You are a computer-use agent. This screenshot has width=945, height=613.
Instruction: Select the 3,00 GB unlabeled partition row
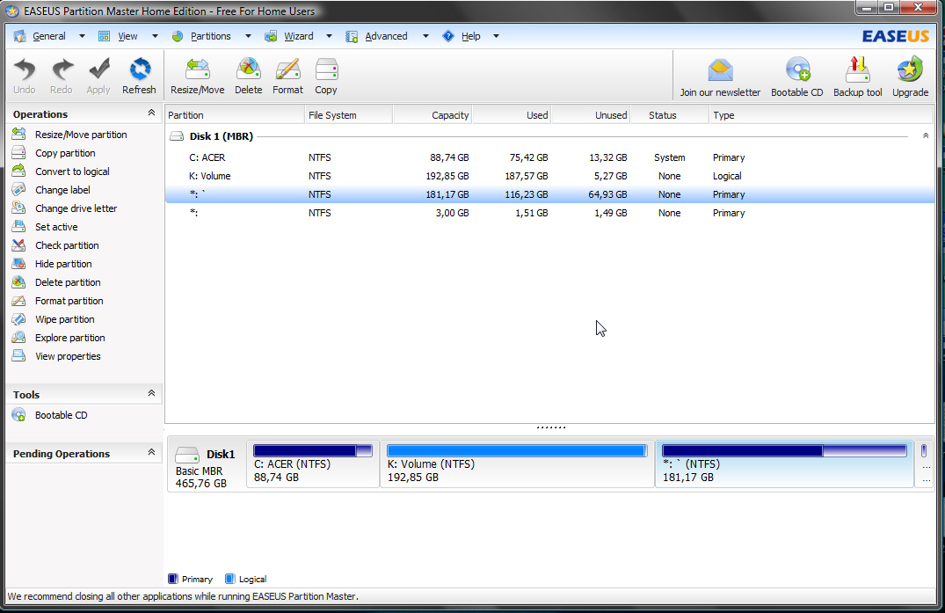click(549, 213)
